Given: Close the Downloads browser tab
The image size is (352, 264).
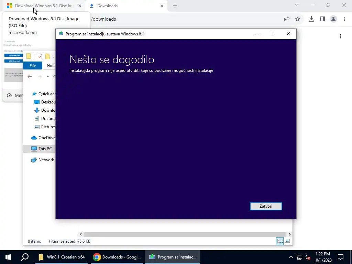Looking at the screenshot, I should (x=162, y=6).
